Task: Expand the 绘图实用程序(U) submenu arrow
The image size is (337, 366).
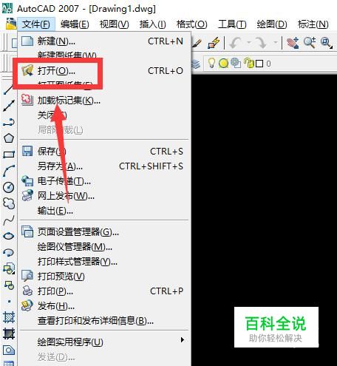Action: click(183, 340)
